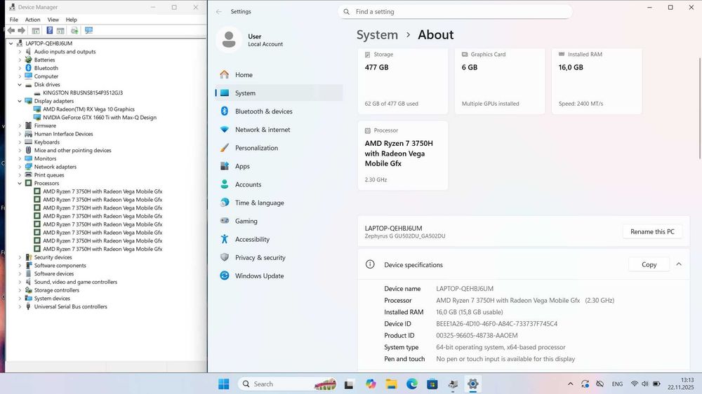Click the Forward arrow in Device Manager toolbar
Viewport: 702px width, 394px height.
21,30
